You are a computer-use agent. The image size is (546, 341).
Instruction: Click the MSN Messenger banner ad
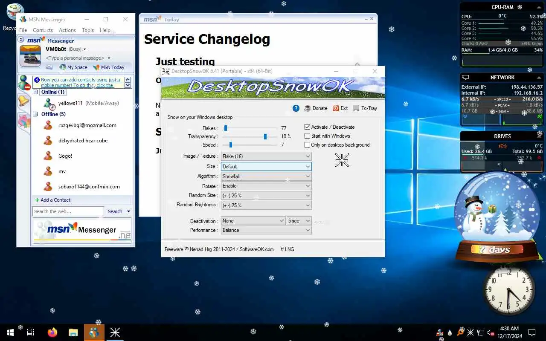coord(82,231)
